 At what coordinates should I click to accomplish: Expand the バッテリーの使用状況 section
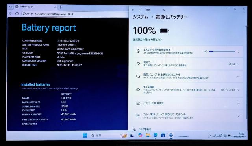tap(188, 103)
